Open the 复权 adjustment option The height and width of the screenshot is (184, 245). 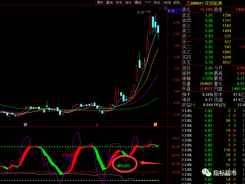[x=100, y=2]
